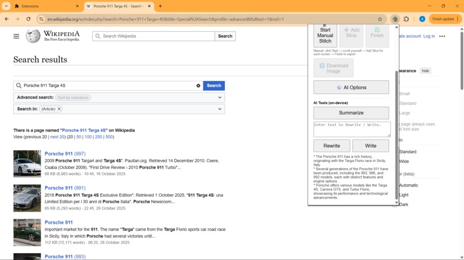Select the Light color theme

[x=404, y=195]
